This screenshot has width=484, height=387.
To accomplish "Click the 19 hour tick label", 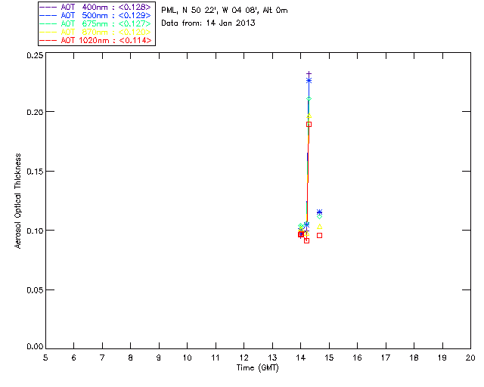I will (x=442, y=358).
